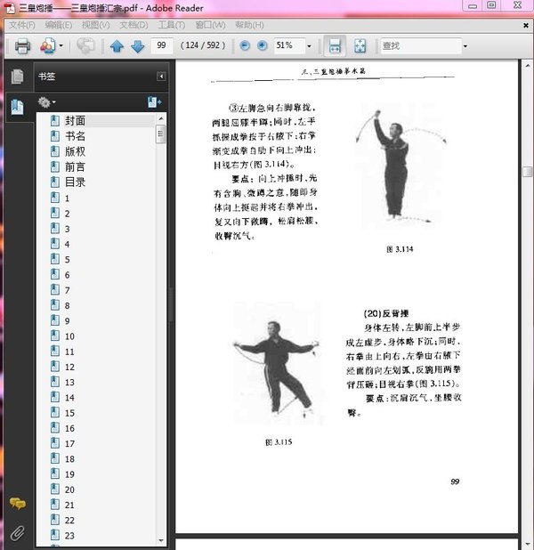Toggle scrolling page width mode
This screenshot has height=550, width=534.
tap(335, 45)
